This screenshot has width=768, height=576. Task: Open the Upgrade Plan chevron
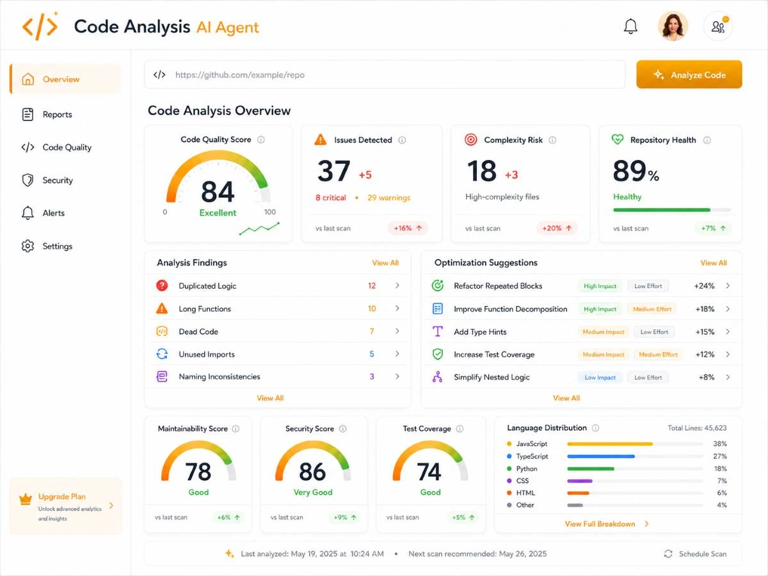pos(111,506)
